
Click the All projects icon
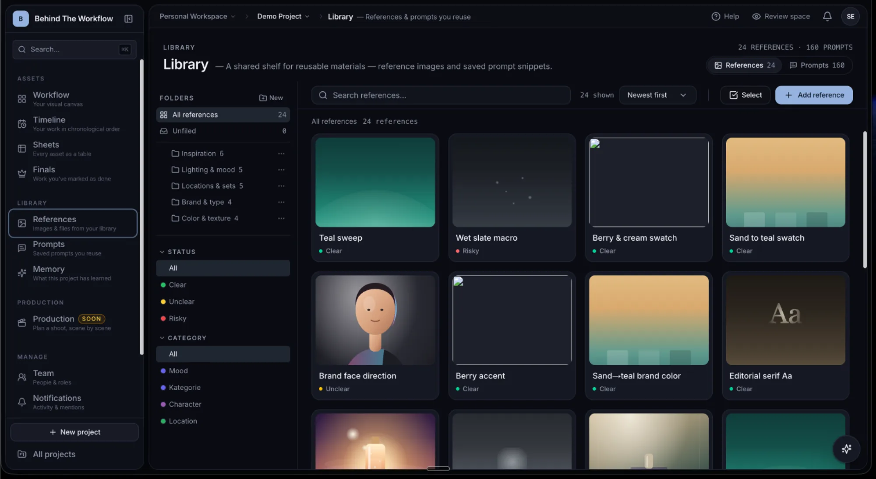coord(22,454)
